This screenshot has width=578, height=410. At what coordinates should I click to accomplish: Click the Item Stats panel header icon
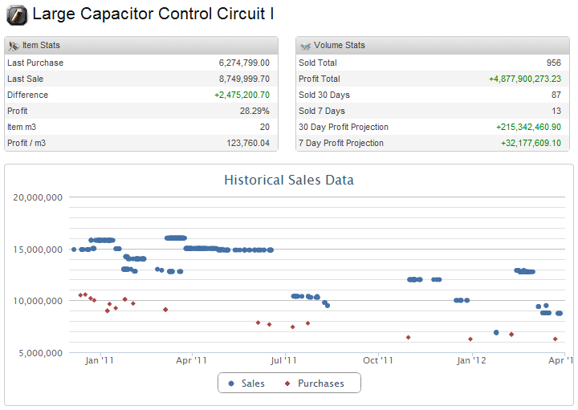pyautogui.click(x=13, y=46)
